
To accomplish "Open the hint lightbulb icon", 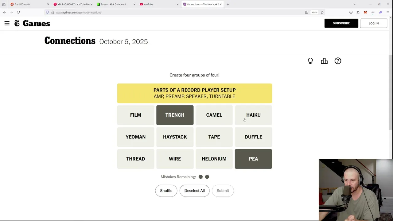I will 310,61.
